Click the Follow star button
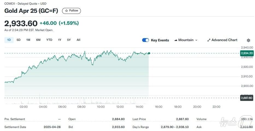The width and height of the screenshot is (255, 131). point(71,11)
